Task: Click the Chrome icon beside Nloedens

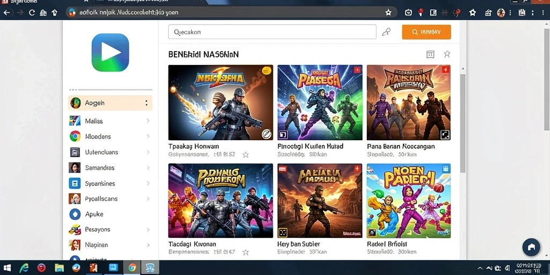Action: 75,136
